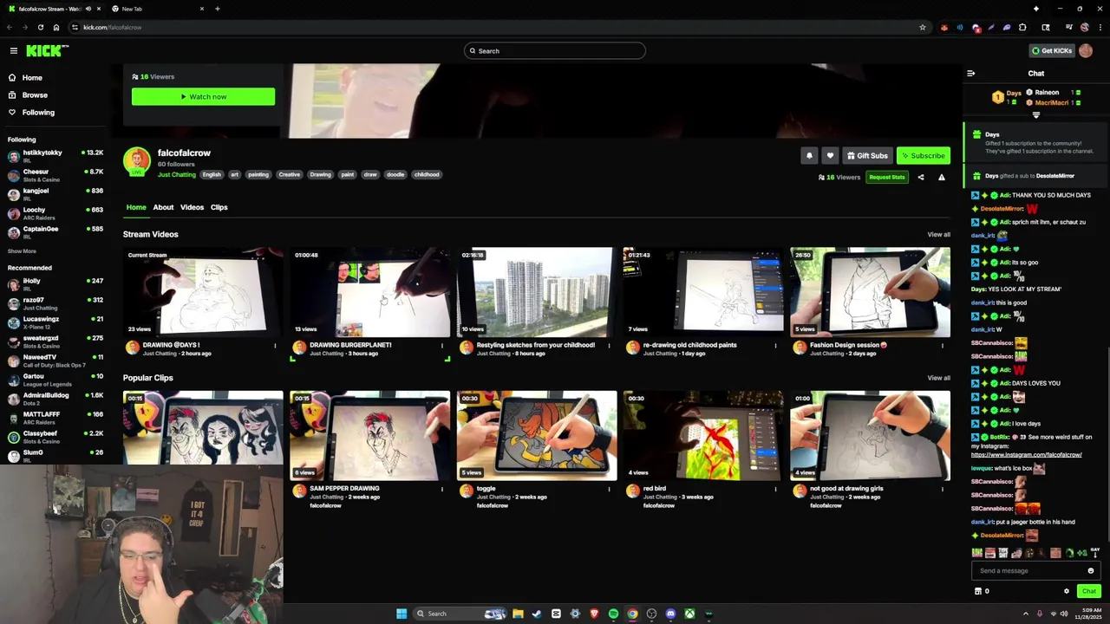Screen dimensions: 1110x624
Task: Open browser home page icon
Action: [56, 27]
